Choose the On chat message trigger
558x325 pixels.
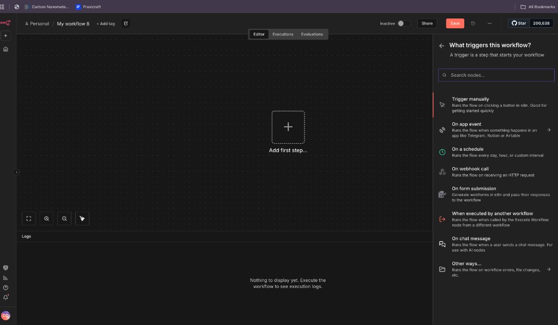point(496,244)
